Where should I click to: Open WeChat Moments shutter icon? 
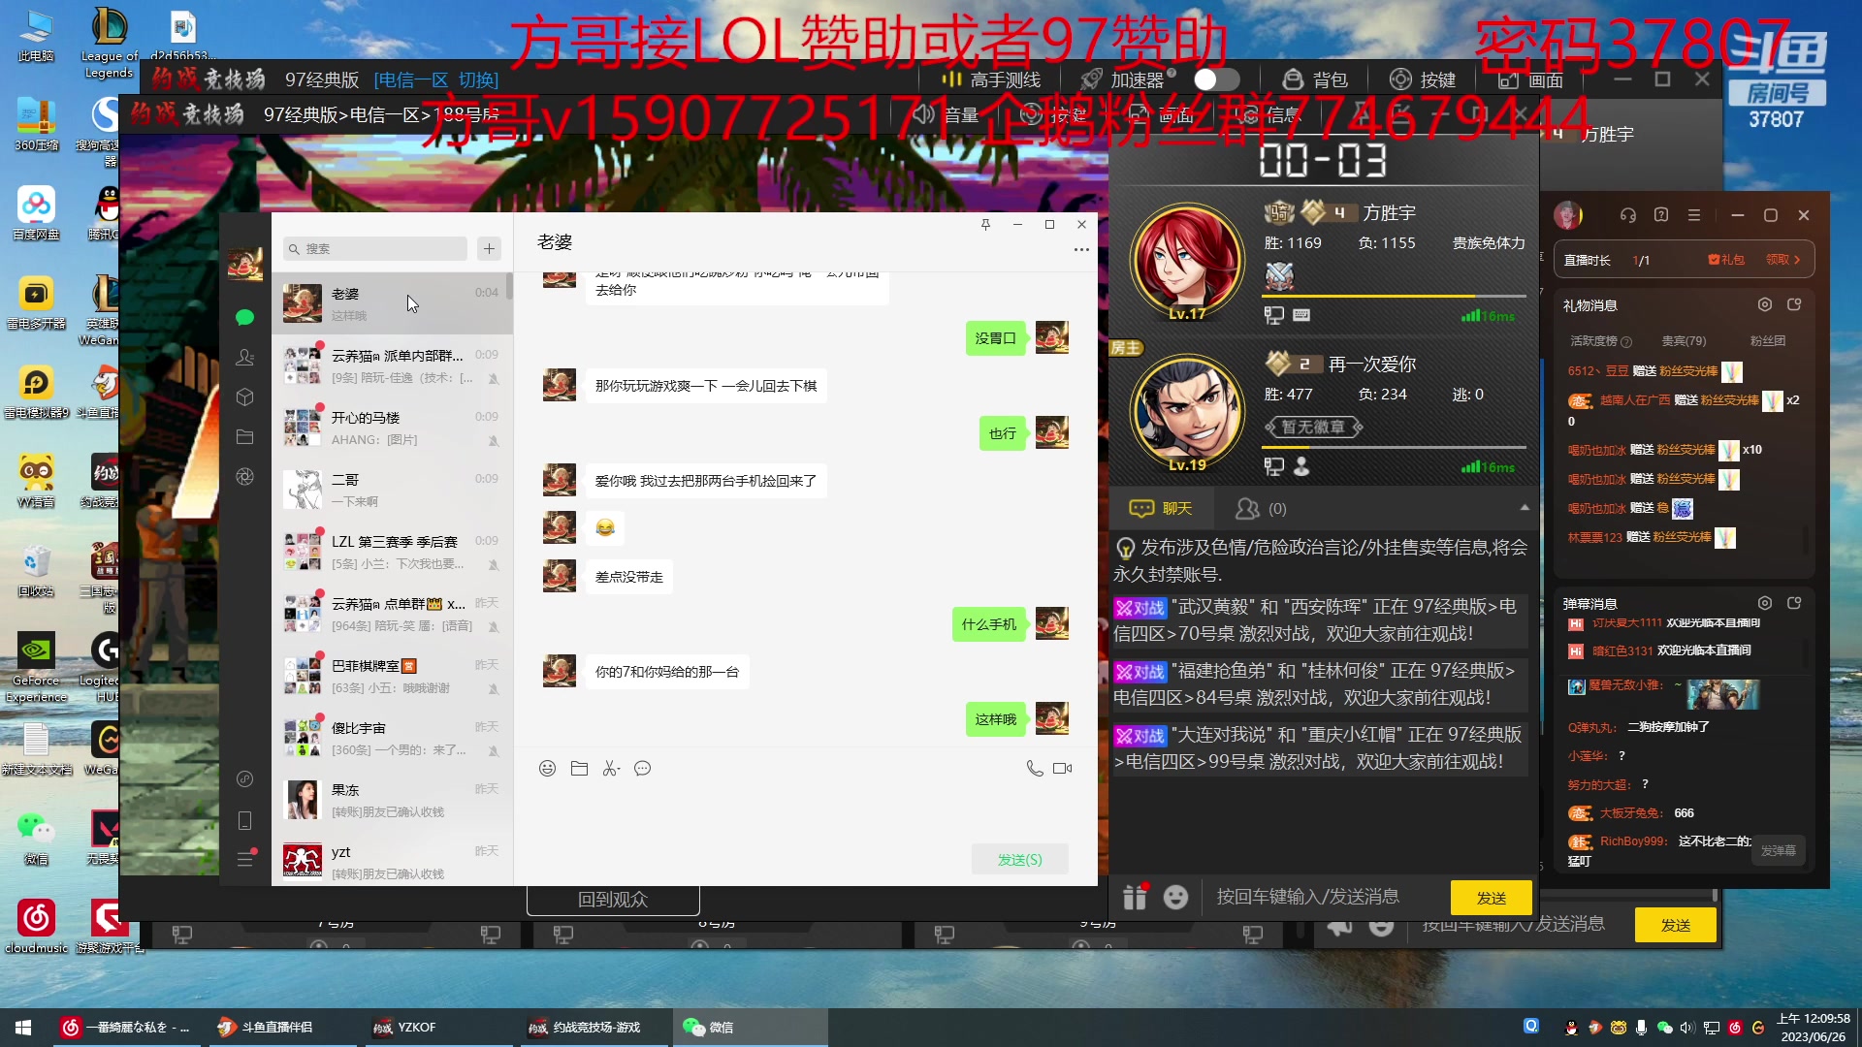(244, 477)
